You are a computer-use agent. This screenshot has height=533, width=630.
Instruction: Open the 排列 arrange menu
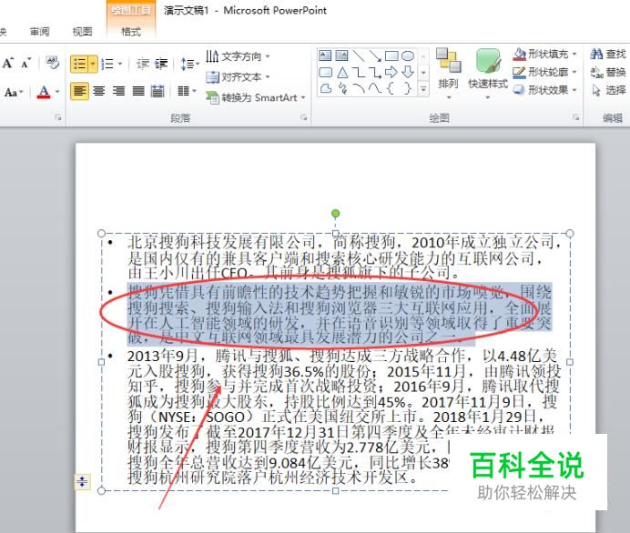click(x=449, y=74)
